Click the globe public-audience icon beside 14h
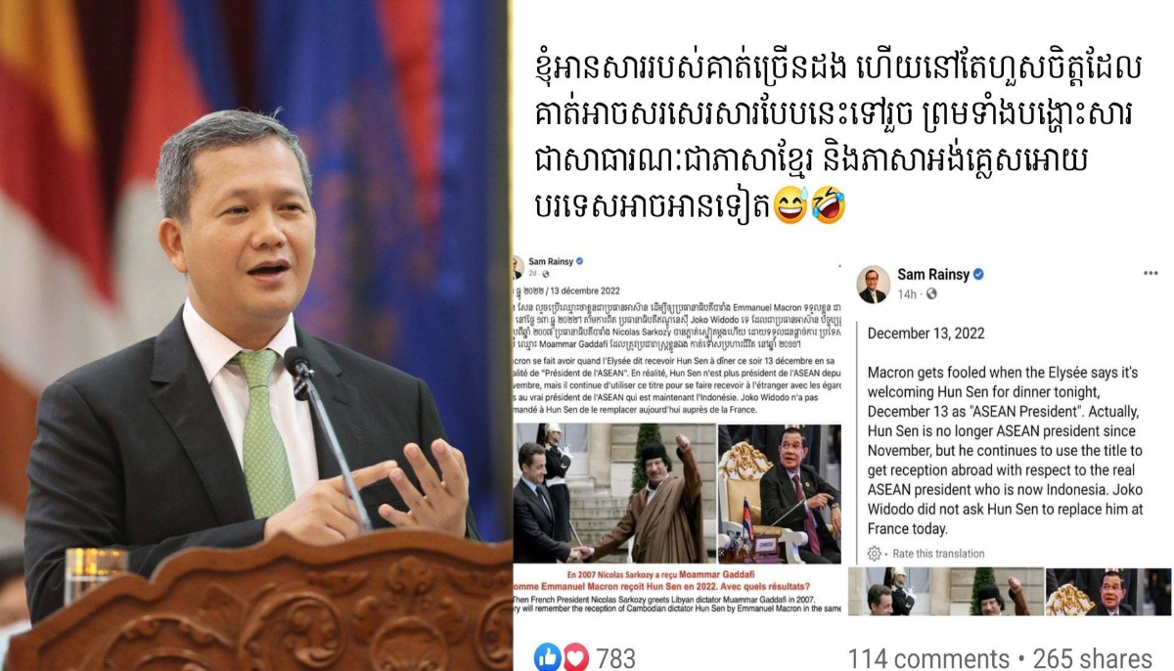The height and width of the screenshot is (671, 1174). pyautogui.click(x=931, y=294)
